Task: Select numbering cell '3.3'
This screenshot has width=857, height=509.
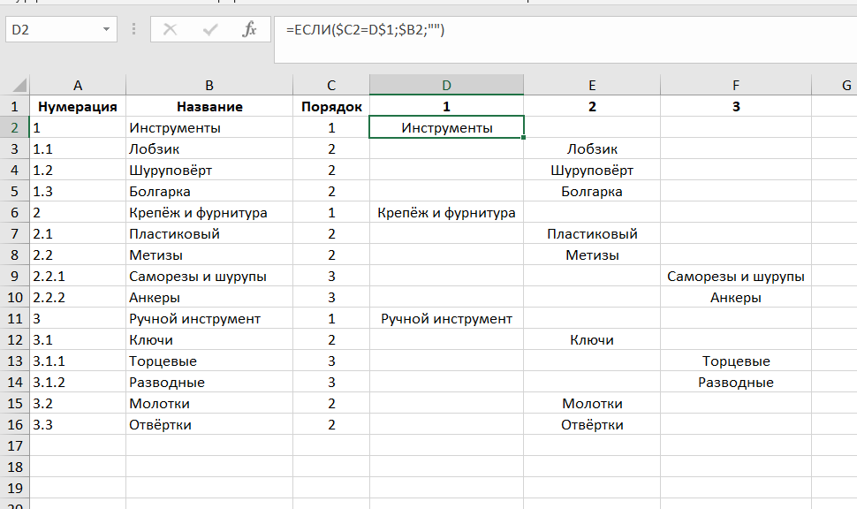Action: (78, 424)
